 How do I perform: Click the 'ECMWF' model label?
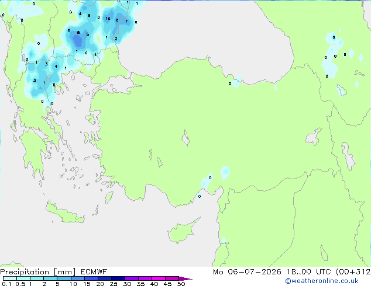click(x=94, y=272)
